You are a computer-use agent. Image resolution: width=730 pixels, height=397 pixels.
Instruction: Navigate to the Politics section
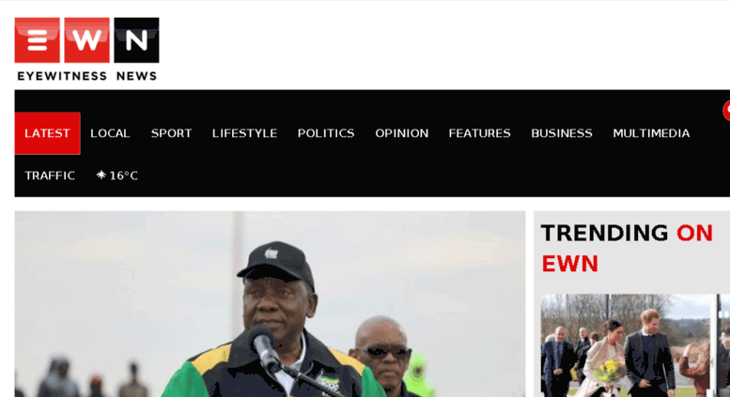coord(326,133)
